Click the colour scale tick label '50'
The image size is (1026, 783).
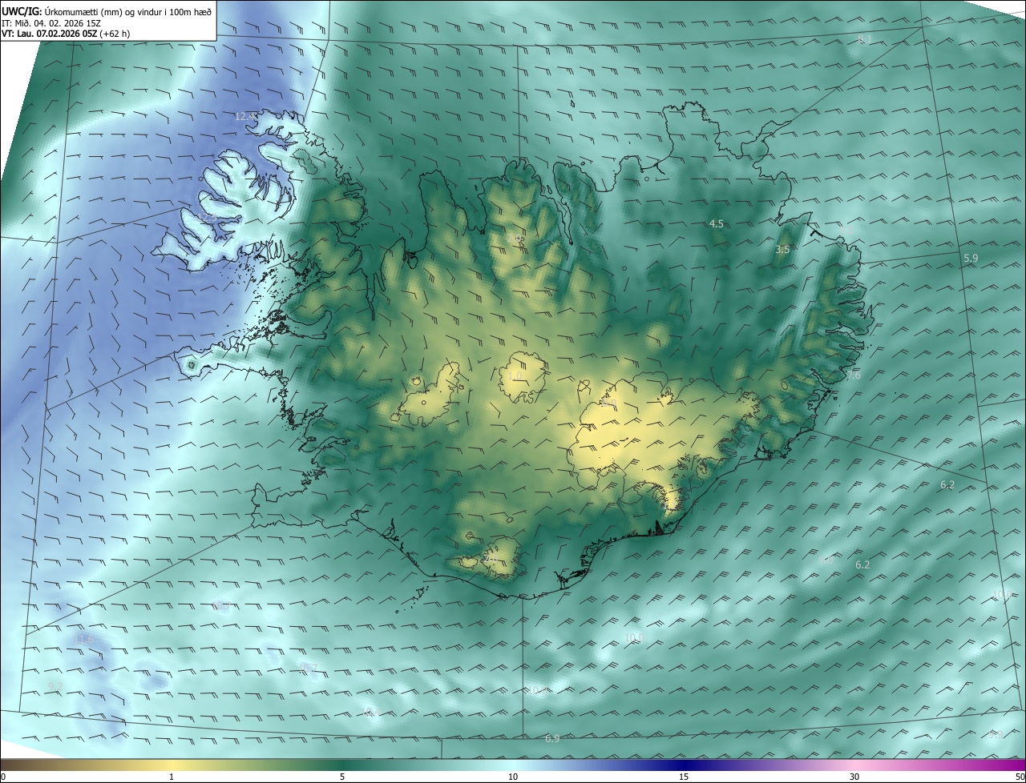pyautogui.click(x=1019, y=777)
